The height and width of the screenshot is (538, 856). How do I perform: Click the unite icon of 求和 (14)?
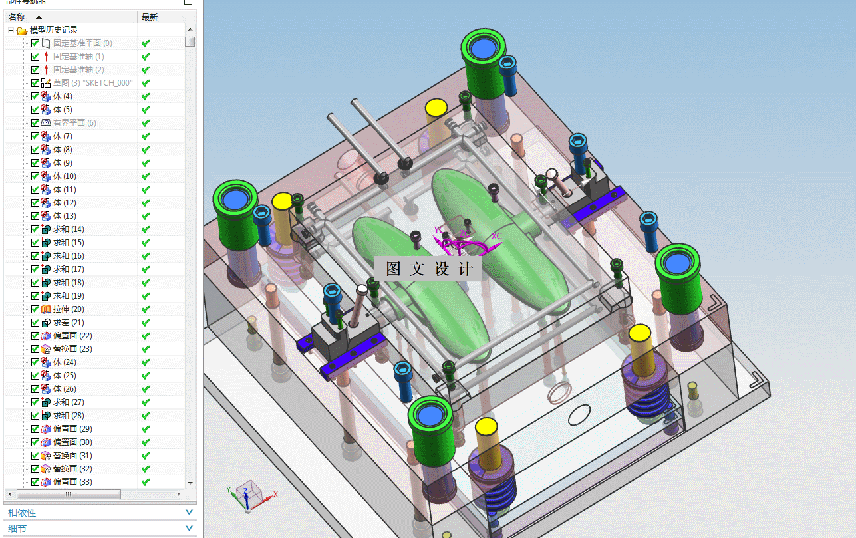pyautogui.click(x=46, y=229)
